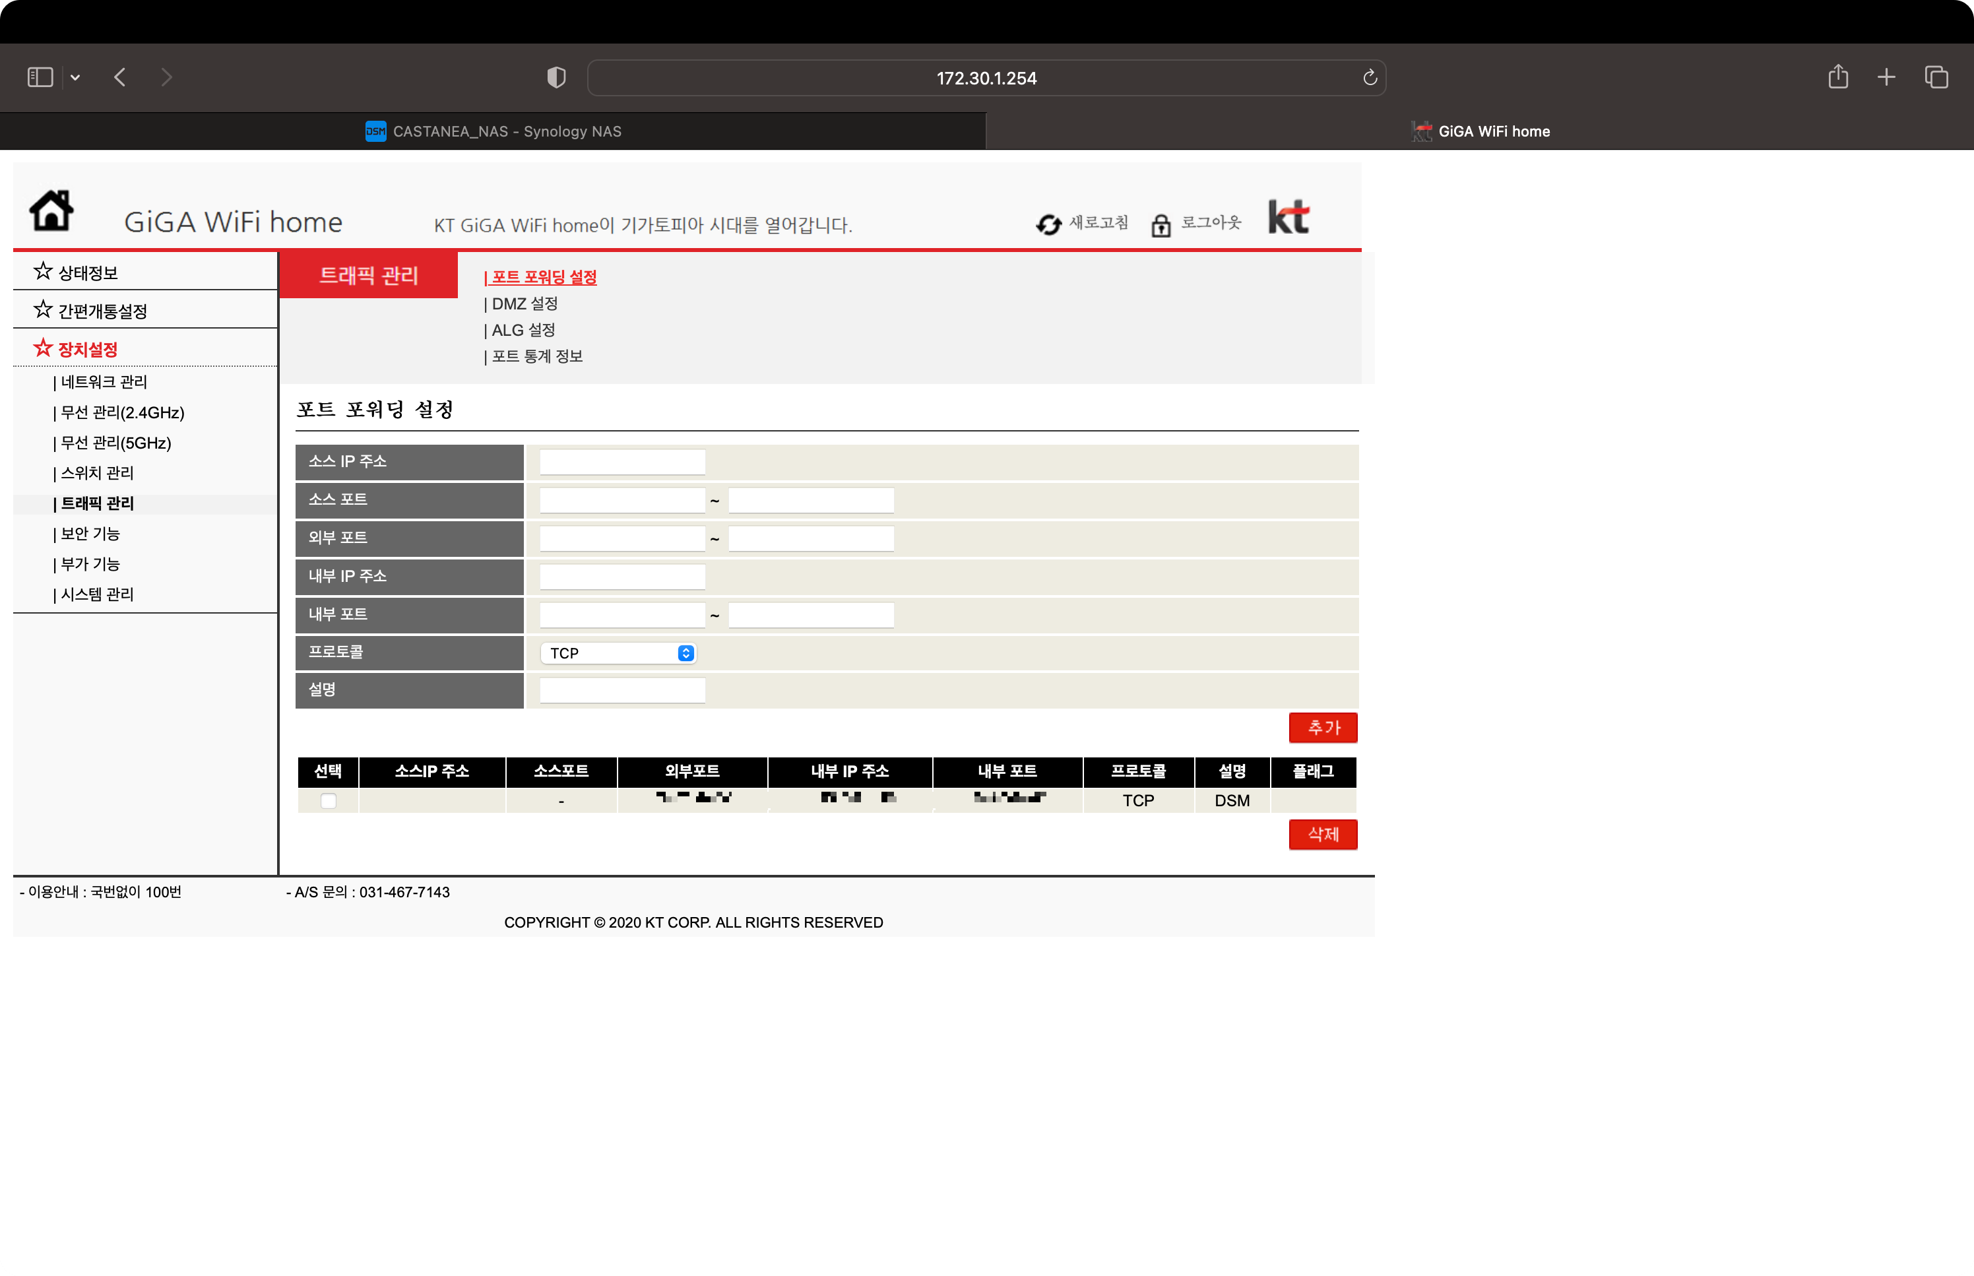Expand the 상태정보 menu section

[x=88, y=272]
